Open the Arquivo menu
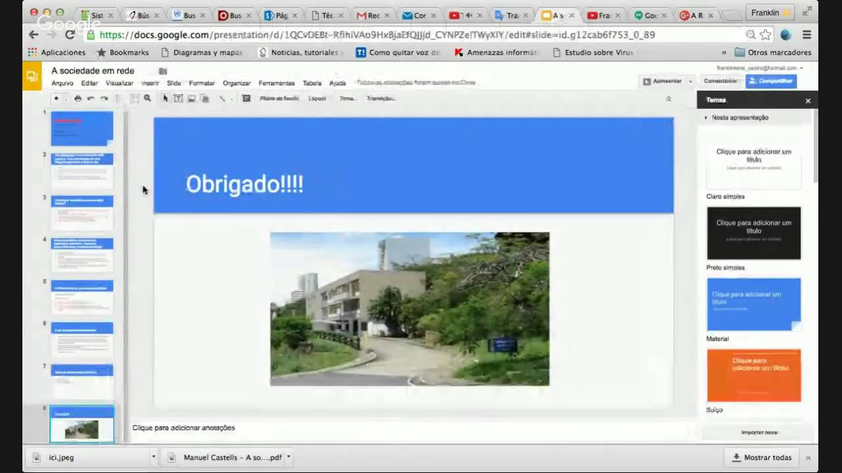842x473 pixels. point(62,83)
